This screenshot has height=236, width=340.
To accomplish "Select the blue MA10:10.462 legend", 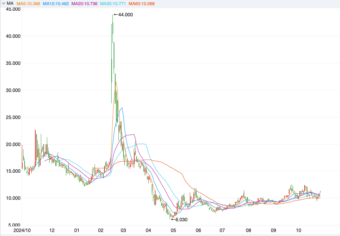I will coord(56,4).
